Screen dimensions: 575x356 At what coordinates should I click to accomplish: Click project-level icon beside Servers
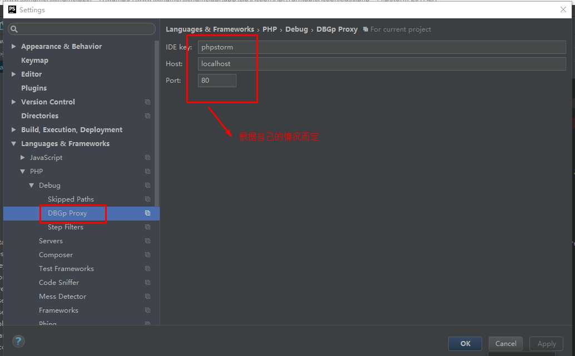[147, 241]
